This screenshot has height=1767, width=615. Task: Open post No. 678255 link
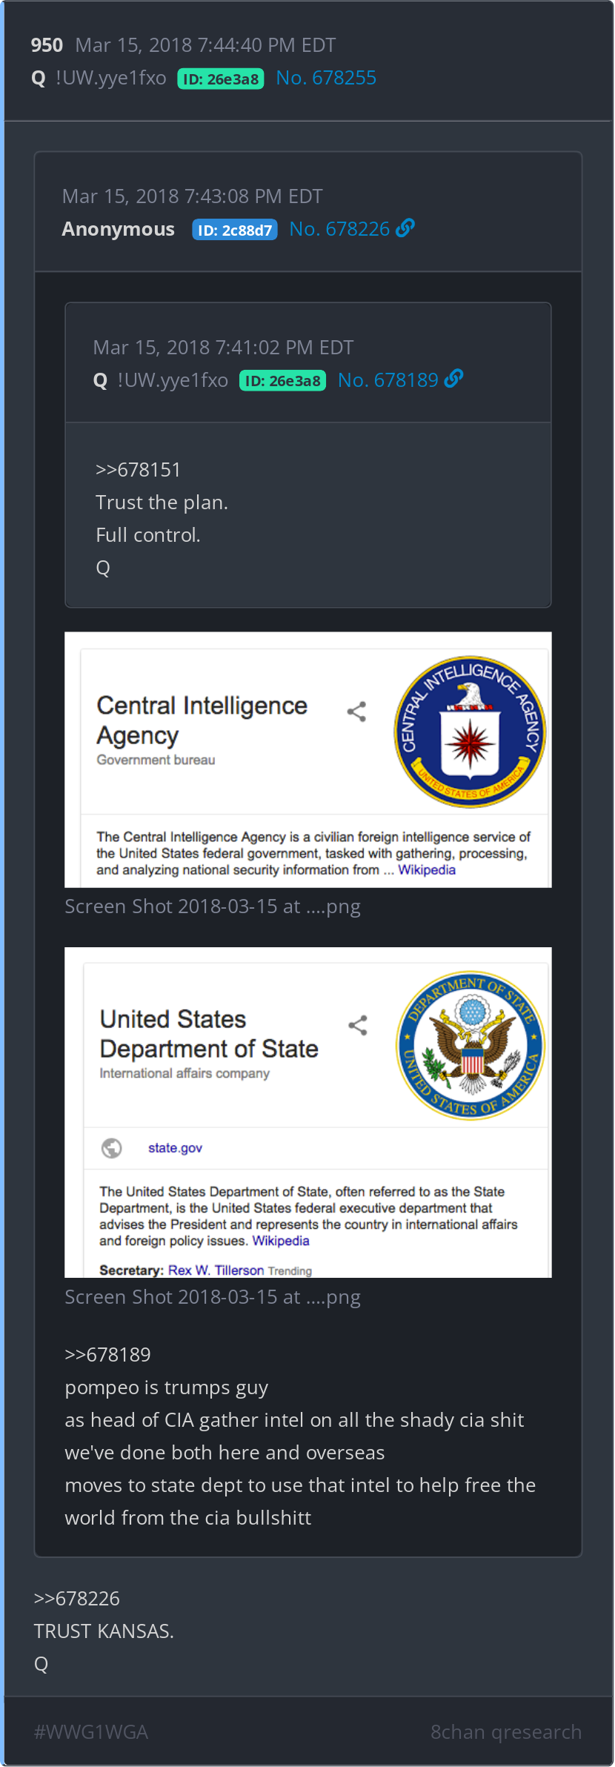click(x=326, y=78)
